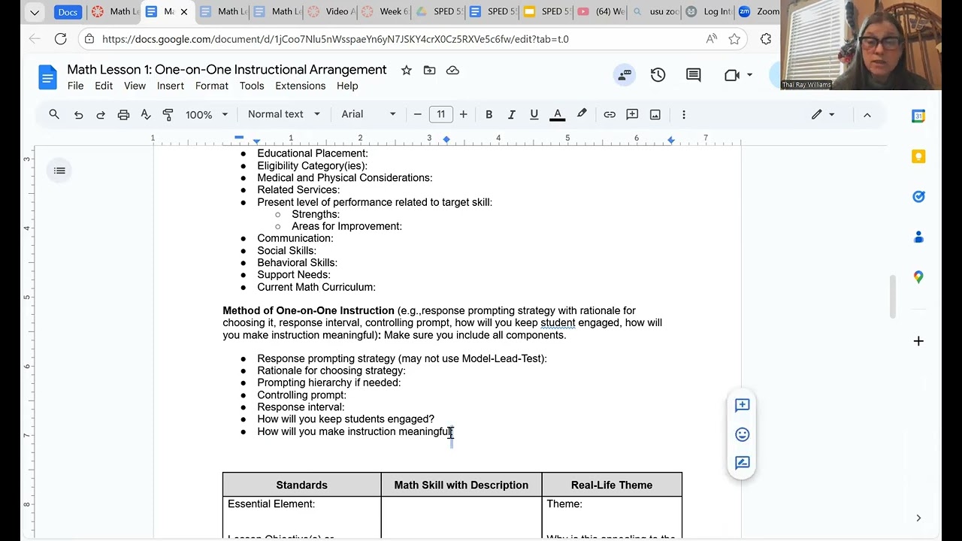Increase the font size
This screenshot has width=962, height=541.
[x=463, y=114]
